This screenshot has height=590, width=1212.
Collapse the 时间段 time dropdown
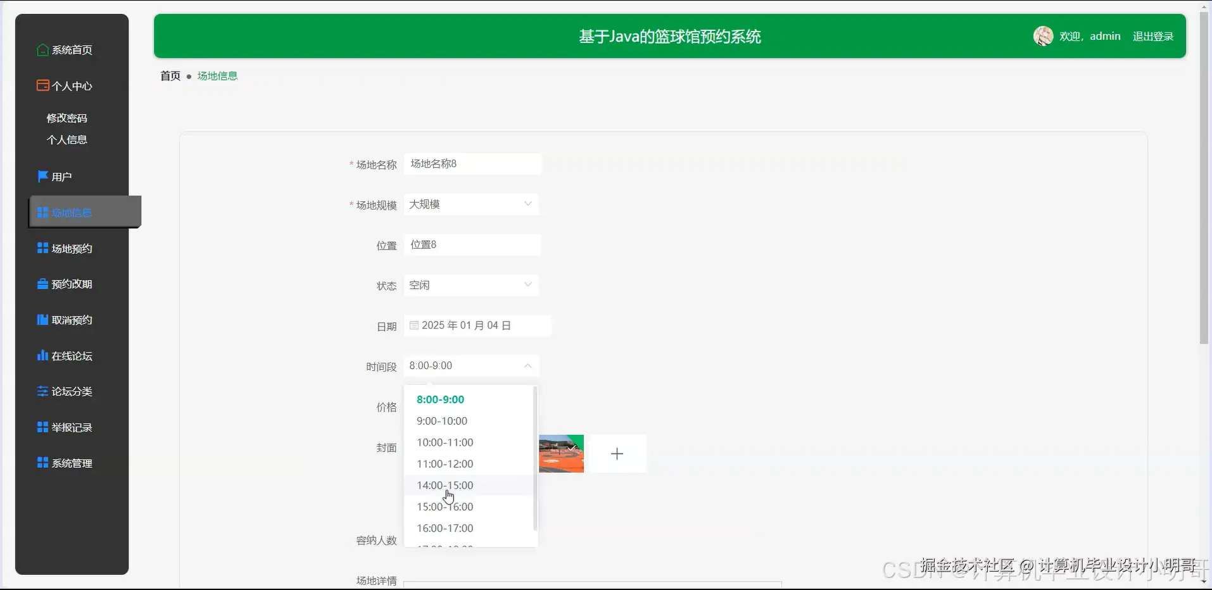(471, 365)
